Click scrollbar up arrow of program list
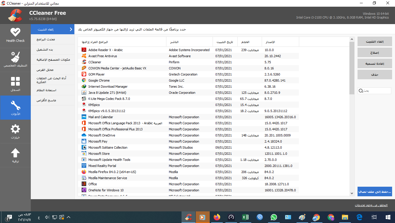The image size is (395, 223). coord(352,39)
